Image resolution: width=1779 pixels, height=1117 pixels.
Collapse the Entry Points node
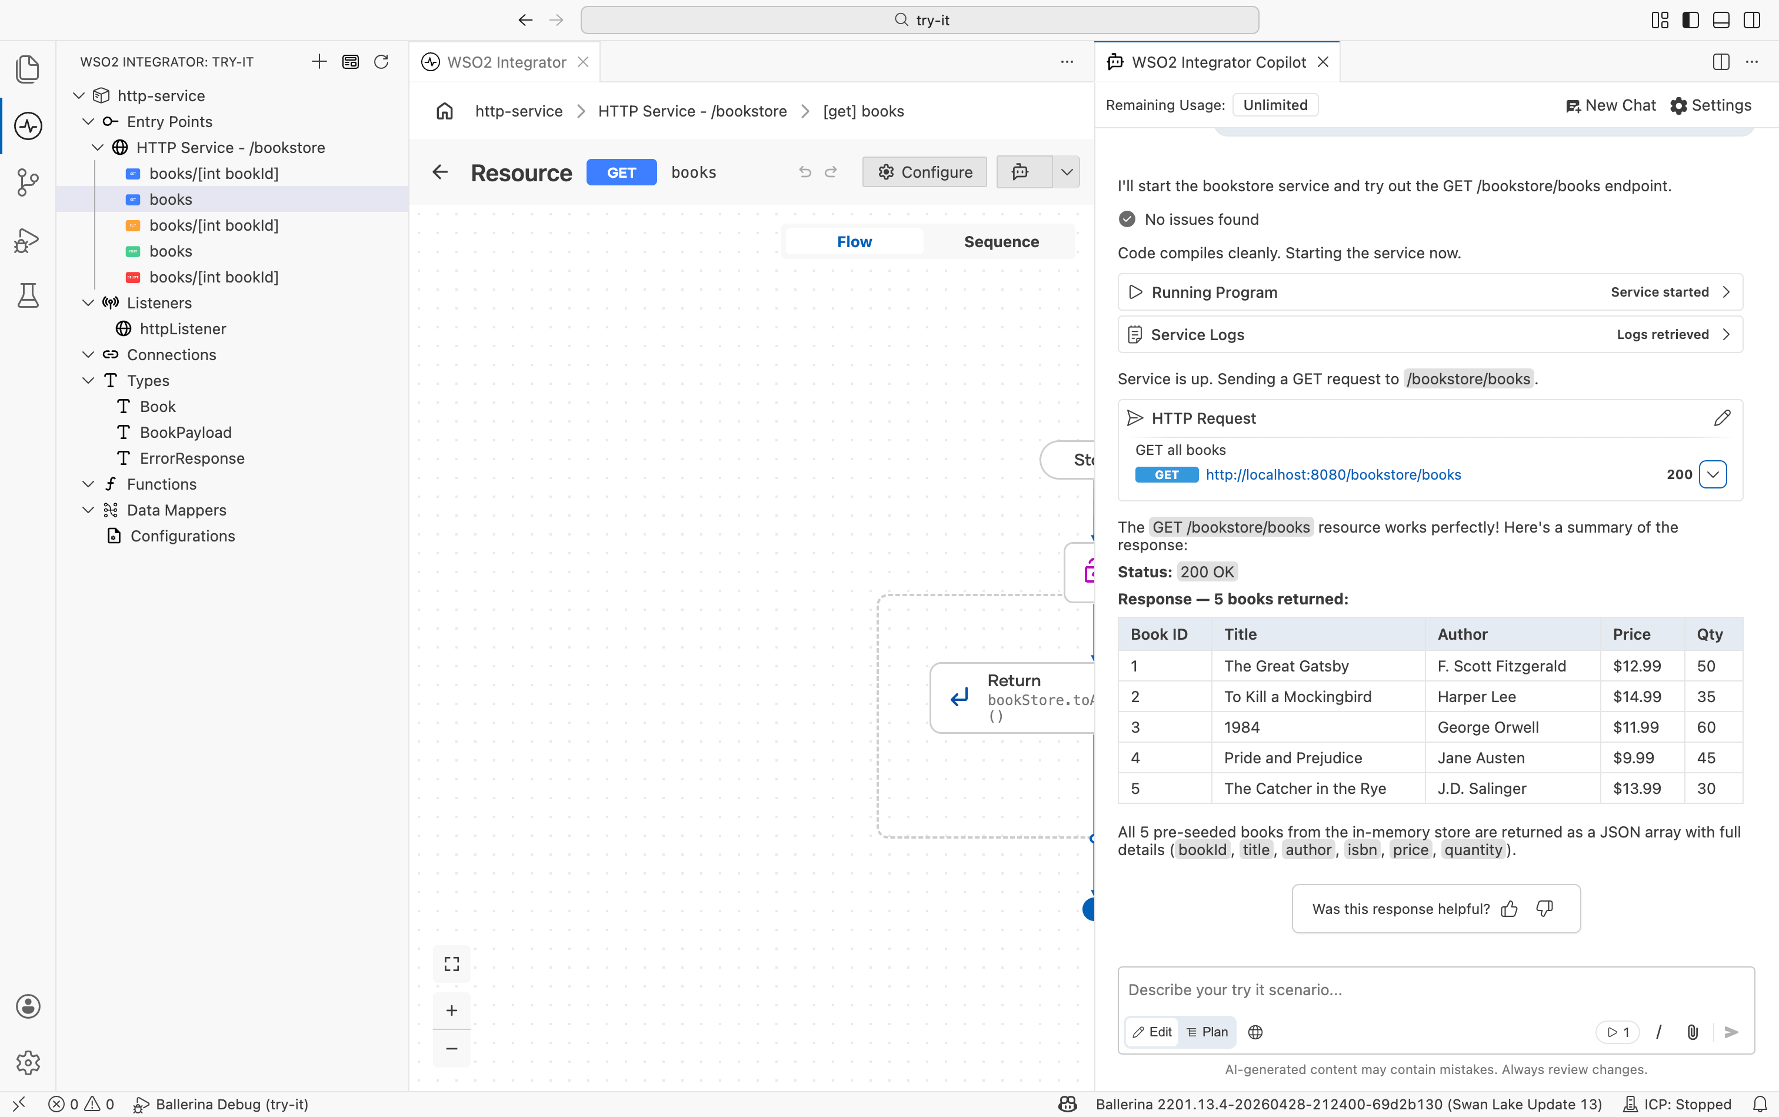pyautogui.click(x=89, y=121)
